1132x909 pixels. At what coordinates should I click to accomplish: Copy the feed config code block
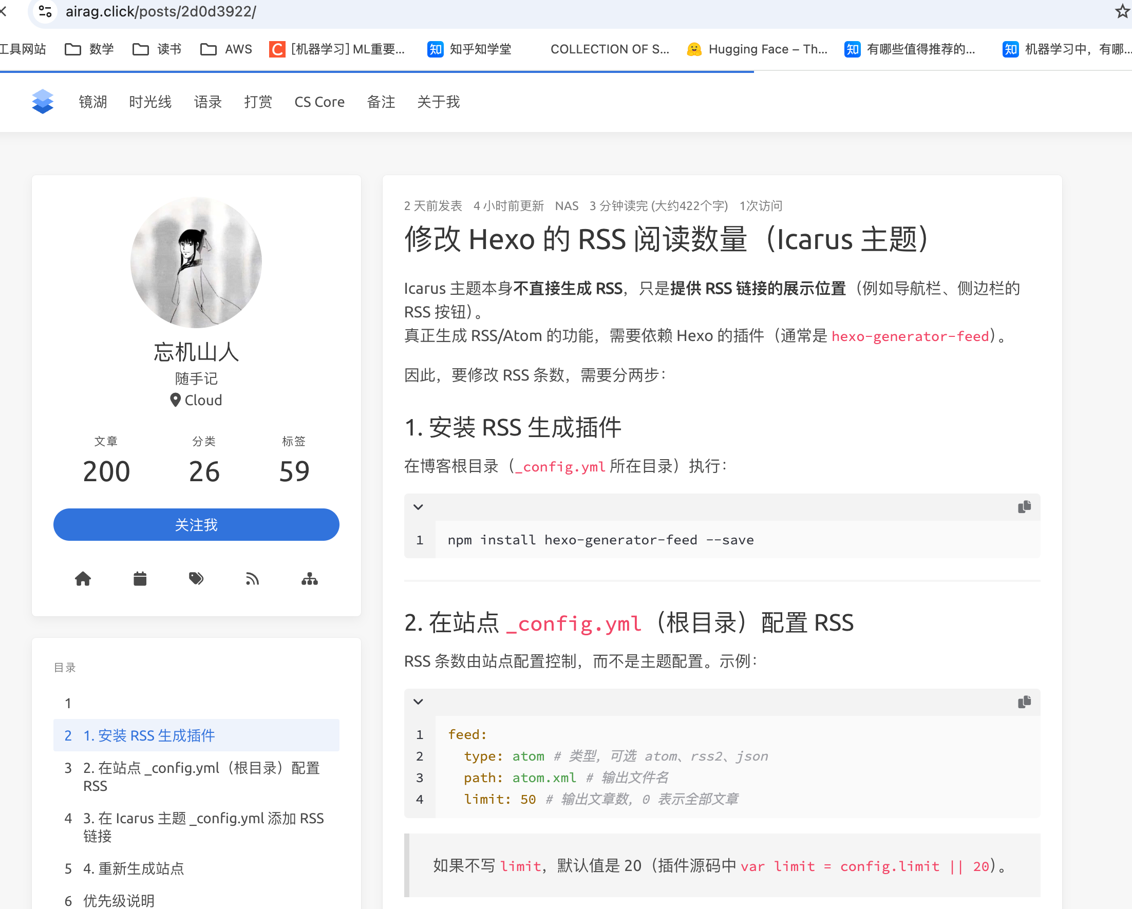(x=1023, y=702)
